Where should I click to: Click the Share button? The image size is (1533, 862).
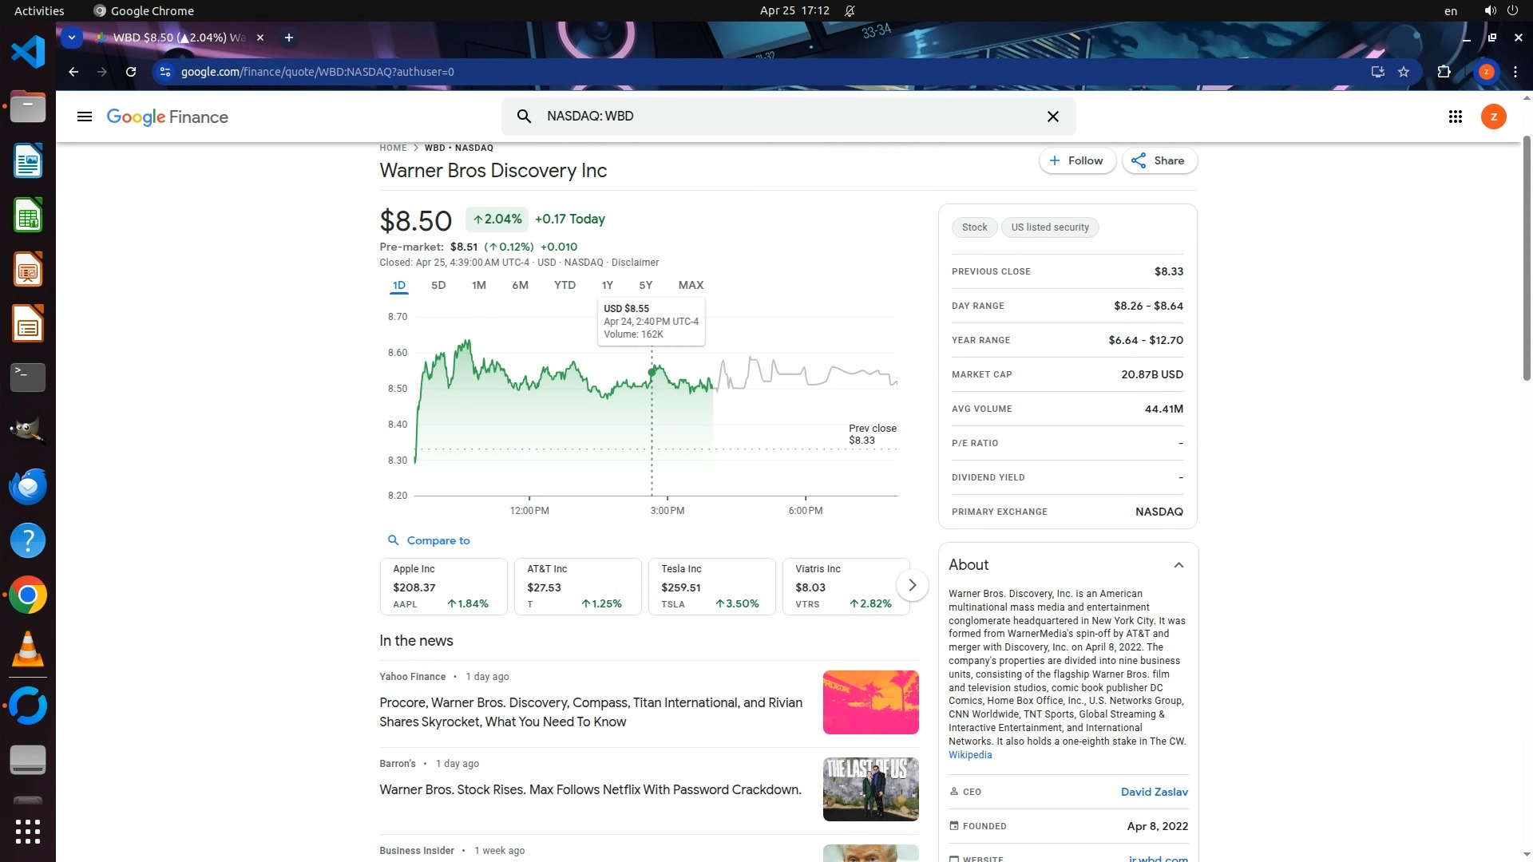click(1159, 160)
